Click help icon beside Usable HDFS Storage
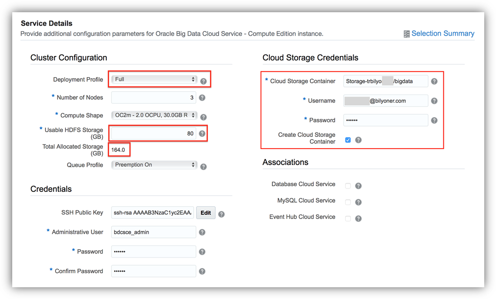 pyautogui.click(x=202, y=134)
